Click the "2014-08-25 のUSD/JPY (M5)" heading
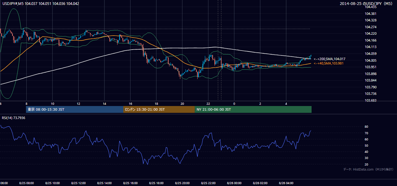This screenshot has width=397, height=186. 367,3
